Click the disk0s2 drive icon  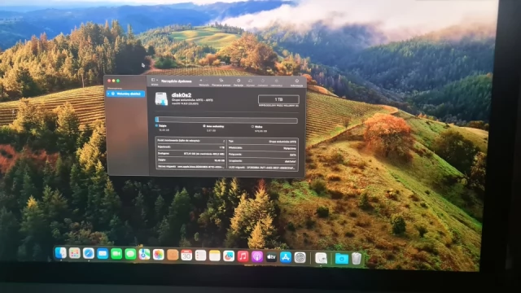161,99
